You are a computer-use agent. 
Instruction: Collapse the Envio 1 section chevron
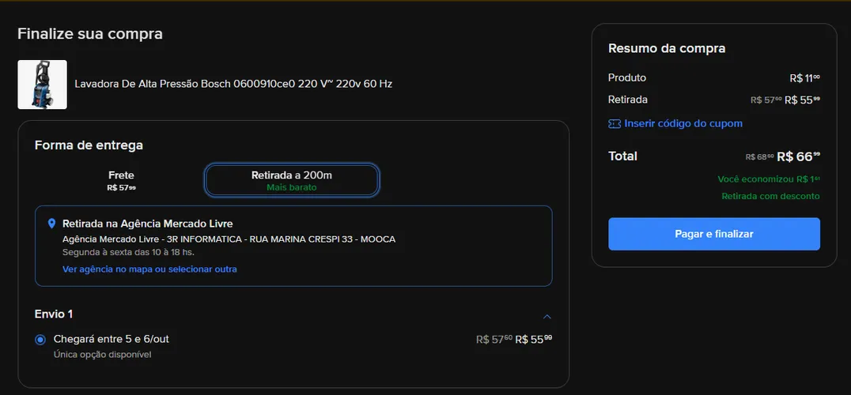point(547,317)
